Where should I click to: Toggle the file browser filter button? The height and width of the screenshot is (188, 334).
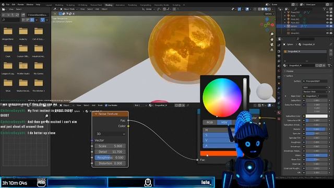coord(43,20)
